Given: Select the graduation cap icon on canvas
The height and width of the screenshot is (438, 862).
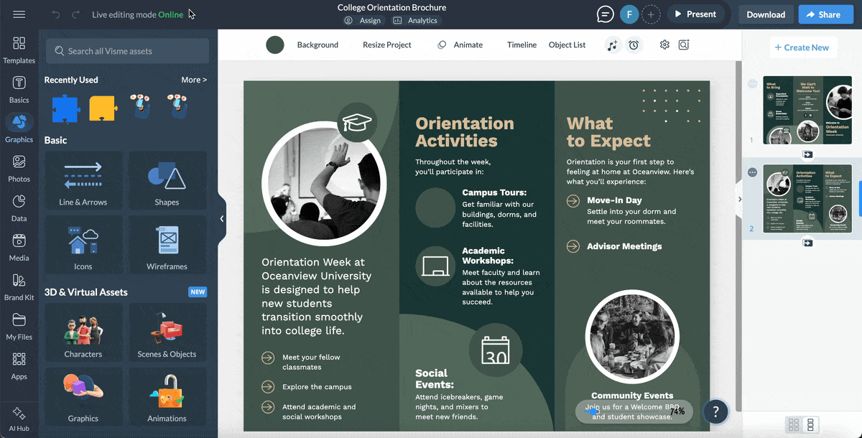Looking at the screenshot, I should [x=357, y=122].
